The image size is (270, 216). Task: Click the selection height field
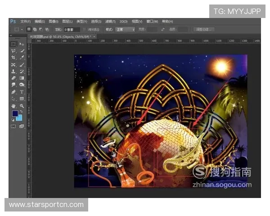(x=183, y=29)
